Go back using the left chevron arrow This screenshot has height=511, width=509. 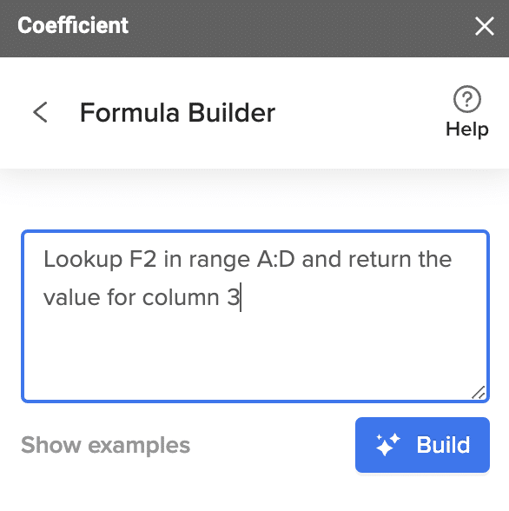40,112
